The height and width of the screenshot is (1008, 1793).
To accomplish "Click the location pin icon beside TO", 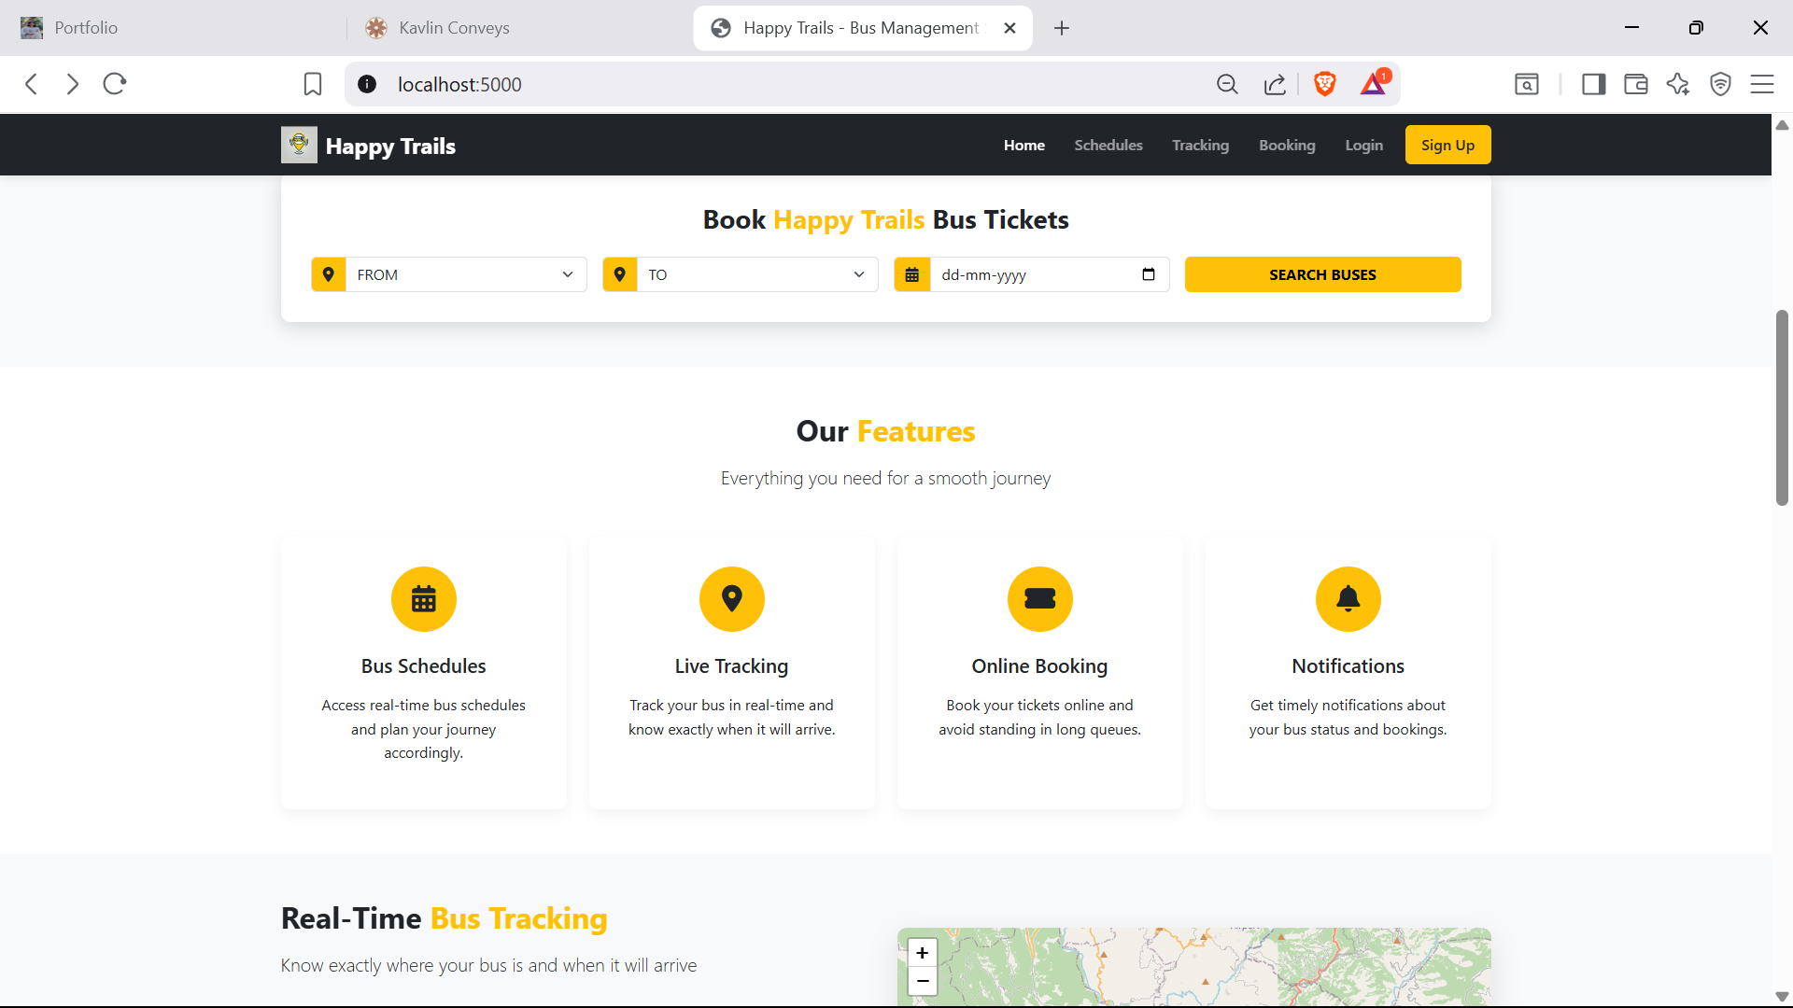I will point(620,274).
